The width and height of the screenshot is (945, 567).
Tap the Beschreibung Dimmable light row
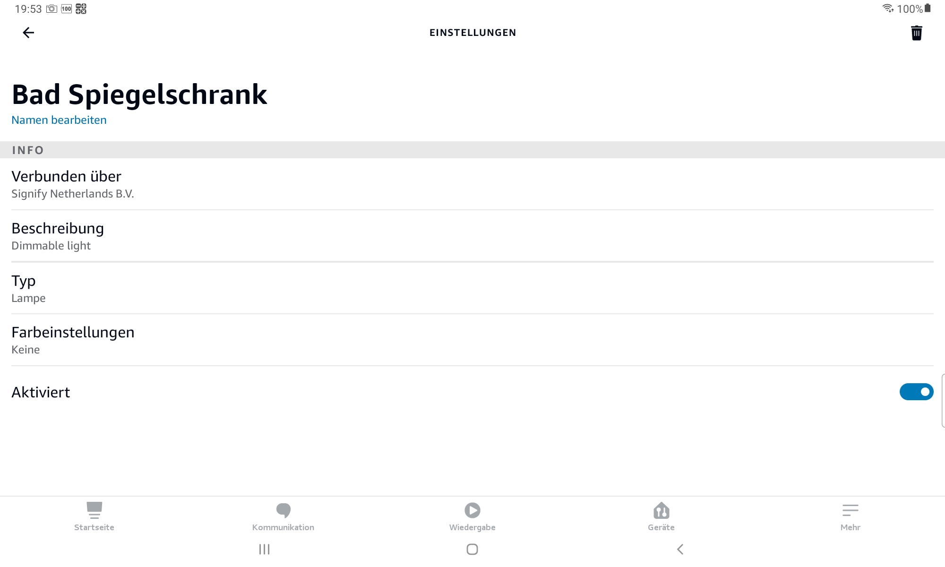472,236
